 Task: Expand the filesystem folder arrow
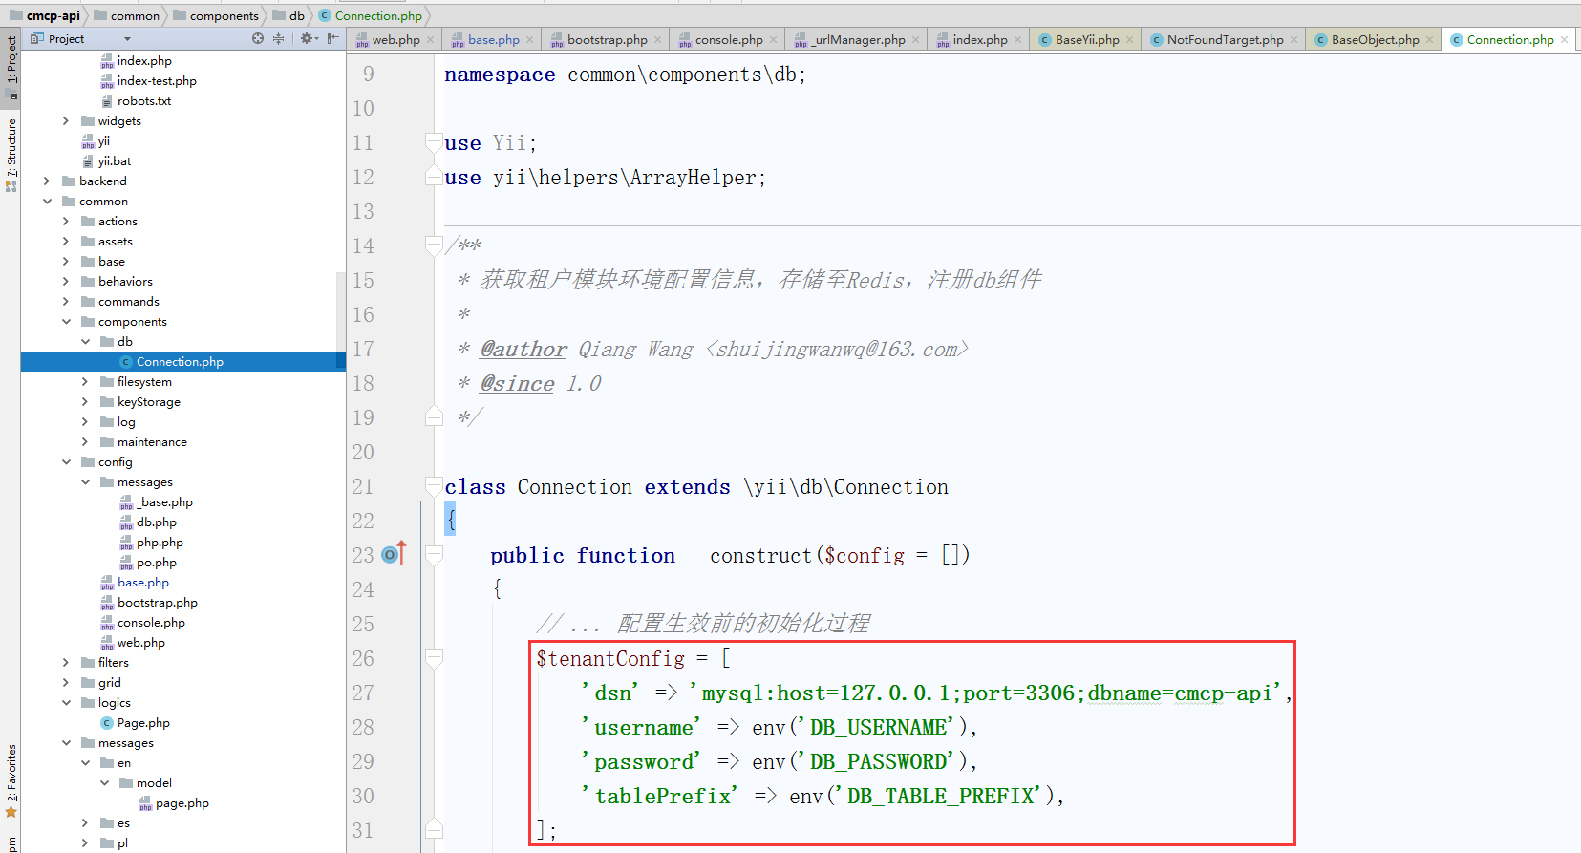coord(84,382)
